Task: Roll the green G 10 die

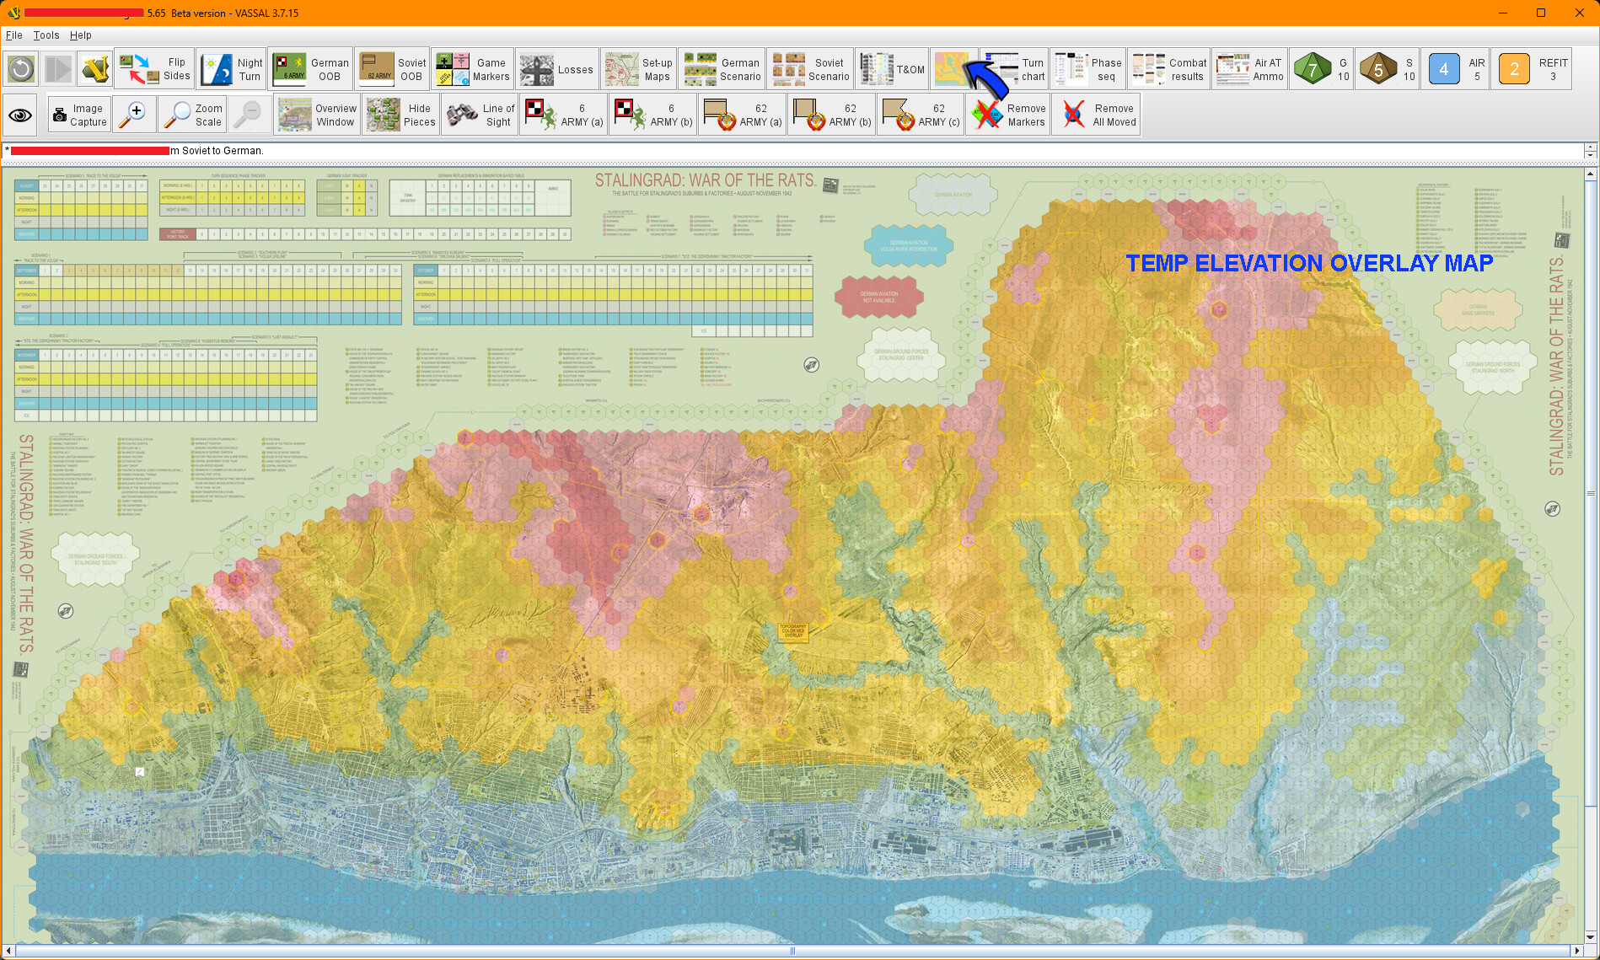Action: [x=1322, y=69]
